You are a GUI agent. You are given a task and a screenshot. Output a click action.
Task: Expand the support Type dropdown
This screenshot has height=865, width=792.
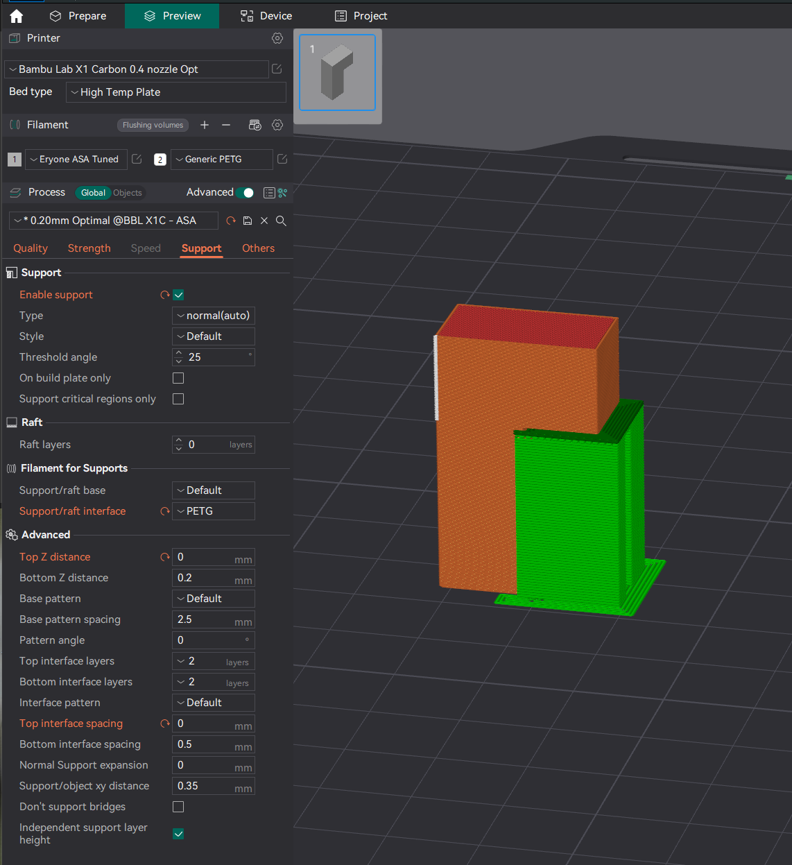pyautogui.click(x=213, y=315)
